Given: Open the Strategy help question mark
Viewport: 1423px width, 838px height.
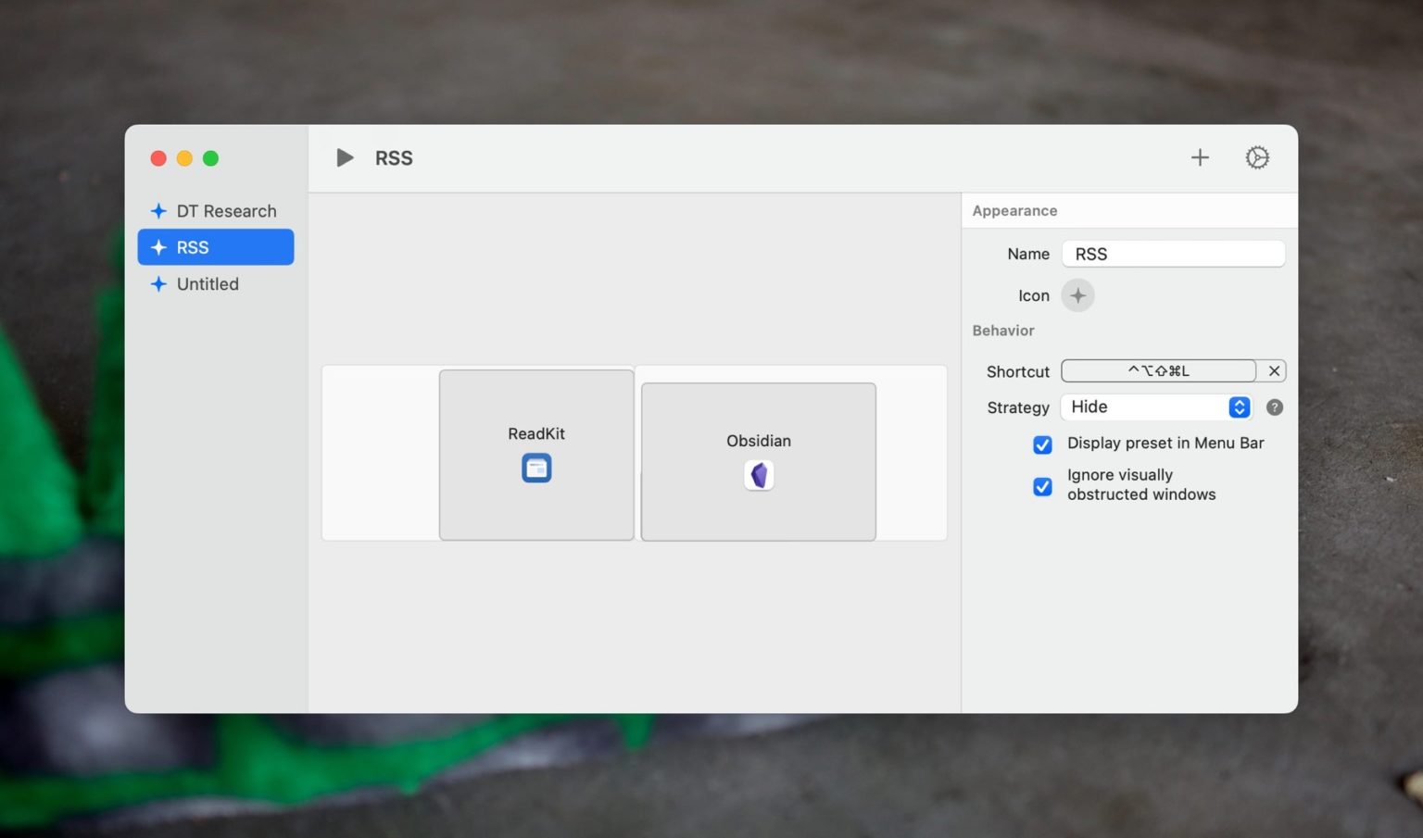Looking at the screenshot, I should (1274, 406).
